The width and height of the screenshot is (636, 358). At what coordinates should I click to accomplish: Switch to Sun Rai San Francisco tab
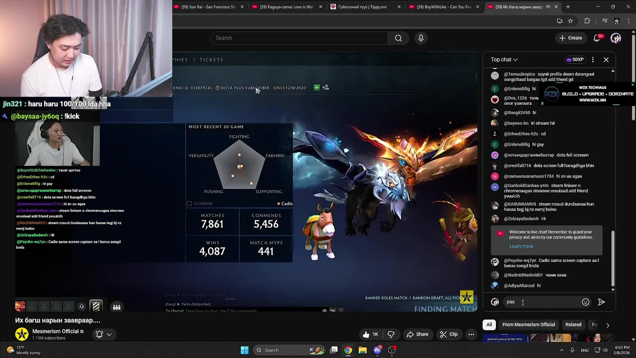(x=209, y=7)
